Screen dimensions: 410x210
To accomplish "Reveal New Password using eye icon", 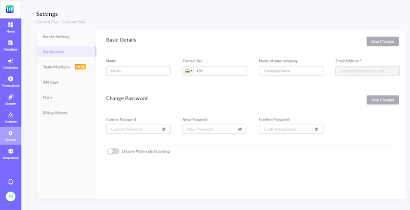I will click(x=240, y=129).
